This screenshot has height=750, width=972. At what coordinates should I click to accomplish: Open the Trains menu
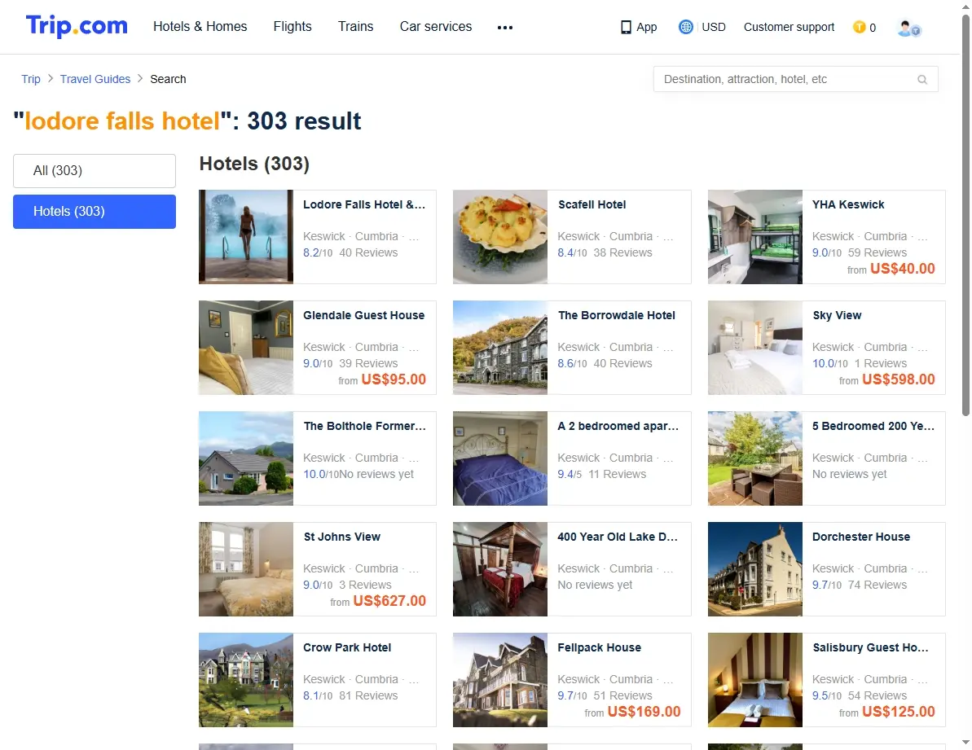pos(356,27)
